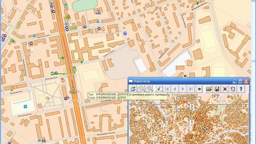
Task: Toggle the checkmark selection tool in Navigator
Action: 159,89
